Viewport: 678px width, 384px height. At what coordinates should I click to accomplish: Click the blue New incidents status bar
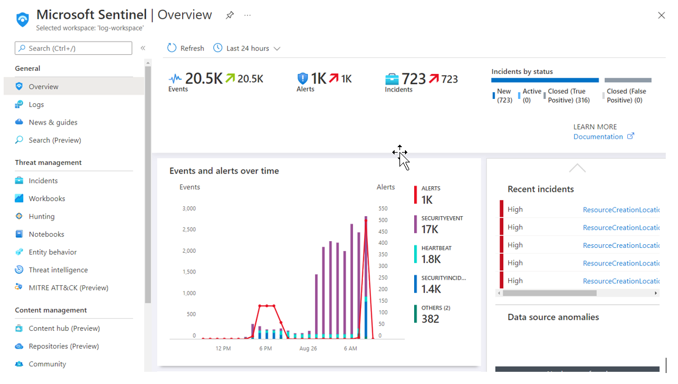545,80
